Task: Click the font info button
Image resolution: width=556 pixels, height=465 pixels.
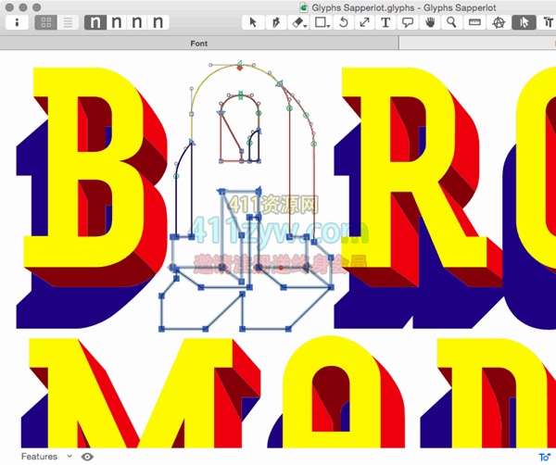Action: pyautogui.click(x=17, y=22)
